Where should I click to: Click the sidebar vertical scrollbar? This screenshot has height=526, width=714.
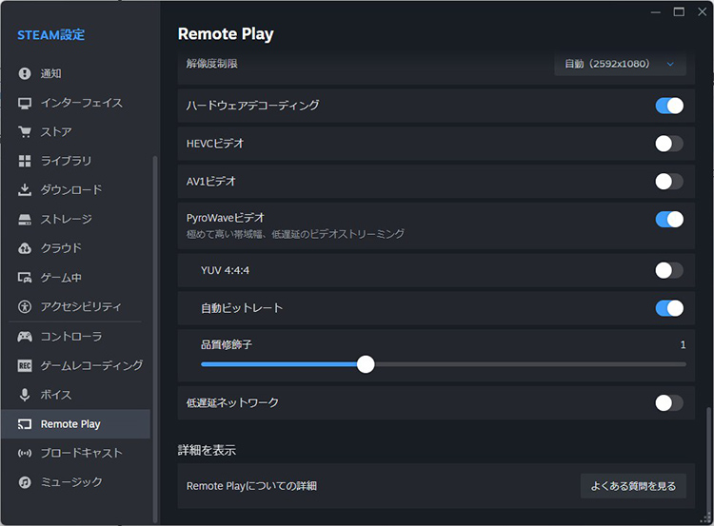pos(155,339)
